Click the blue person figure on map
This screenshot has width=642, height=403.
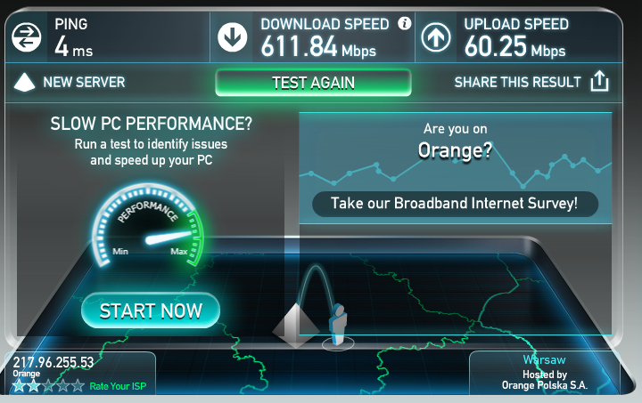click(x=338, y=325)
